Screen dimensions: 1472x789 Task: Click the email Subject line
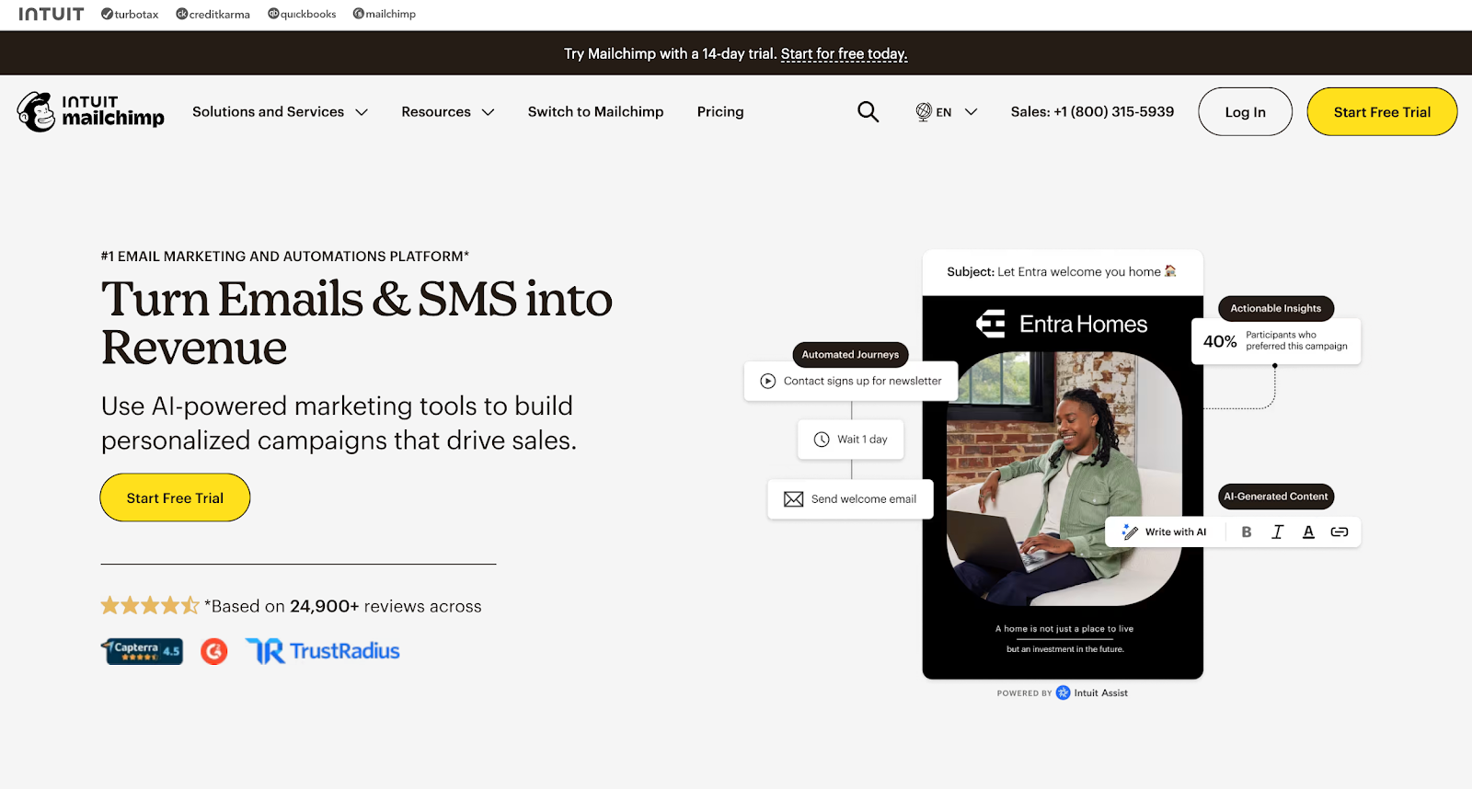click(x=1062, y=272)
